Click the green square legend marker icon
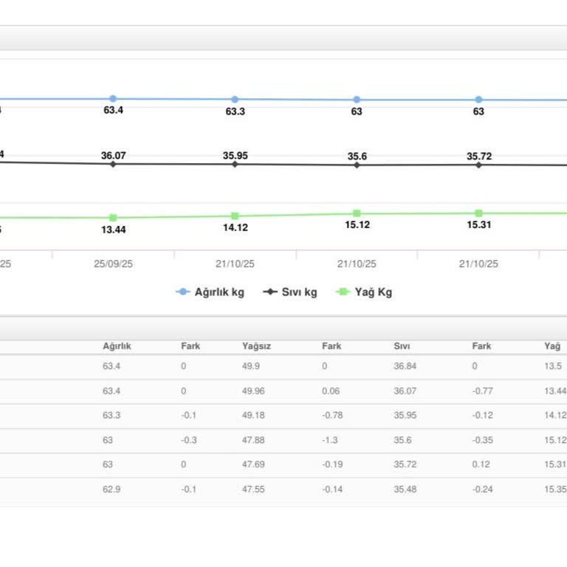This screenshot has width=567, height=567. [x=343, y=292]
